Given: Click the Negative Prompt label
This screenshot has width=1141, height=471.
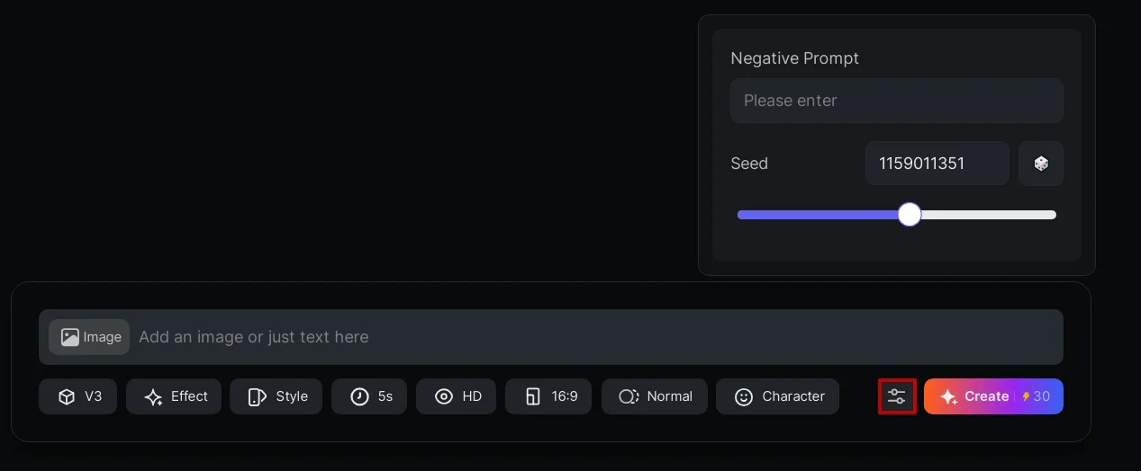Looking at the screenshot, I should tap(794, 58).
